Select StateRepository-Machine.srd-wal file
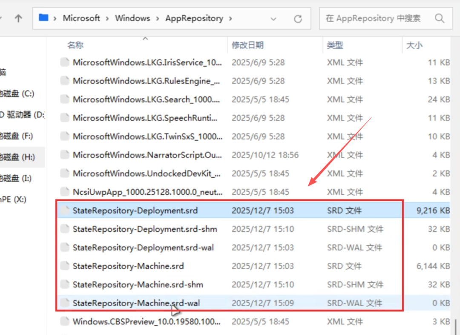Screen dimensions: 460x335 click(136, 303)
